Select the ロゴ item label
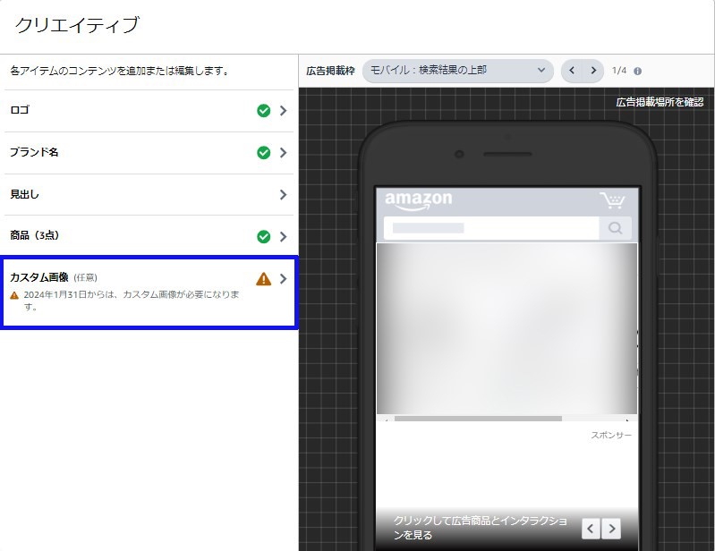This screenshot has height=551, width=715. click(x=20, y=110)
